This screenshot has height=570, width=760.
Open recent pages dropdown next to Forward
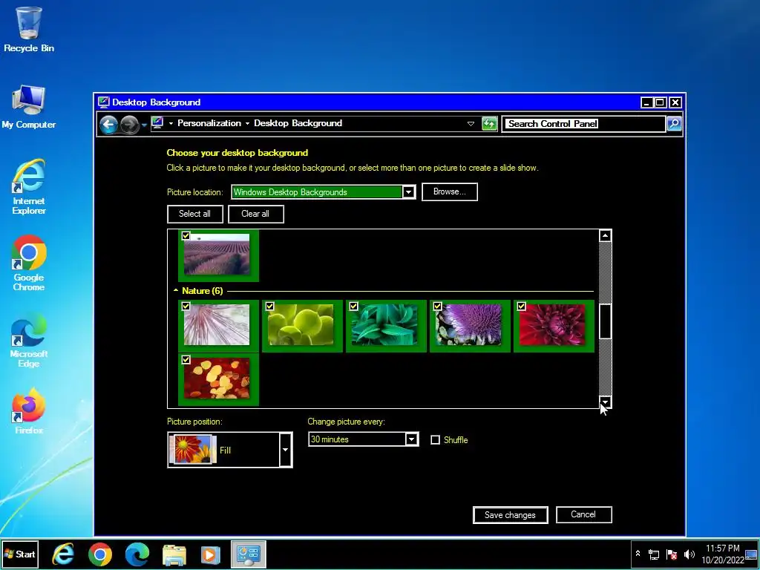pos(145,125)
